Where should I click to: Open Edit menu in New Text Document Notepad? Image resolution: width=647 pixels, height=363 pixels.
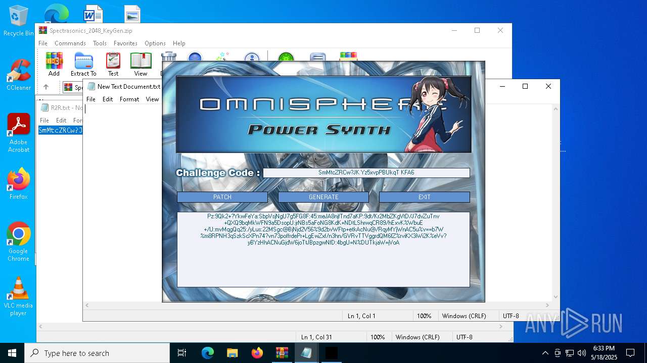pos(108,99)
